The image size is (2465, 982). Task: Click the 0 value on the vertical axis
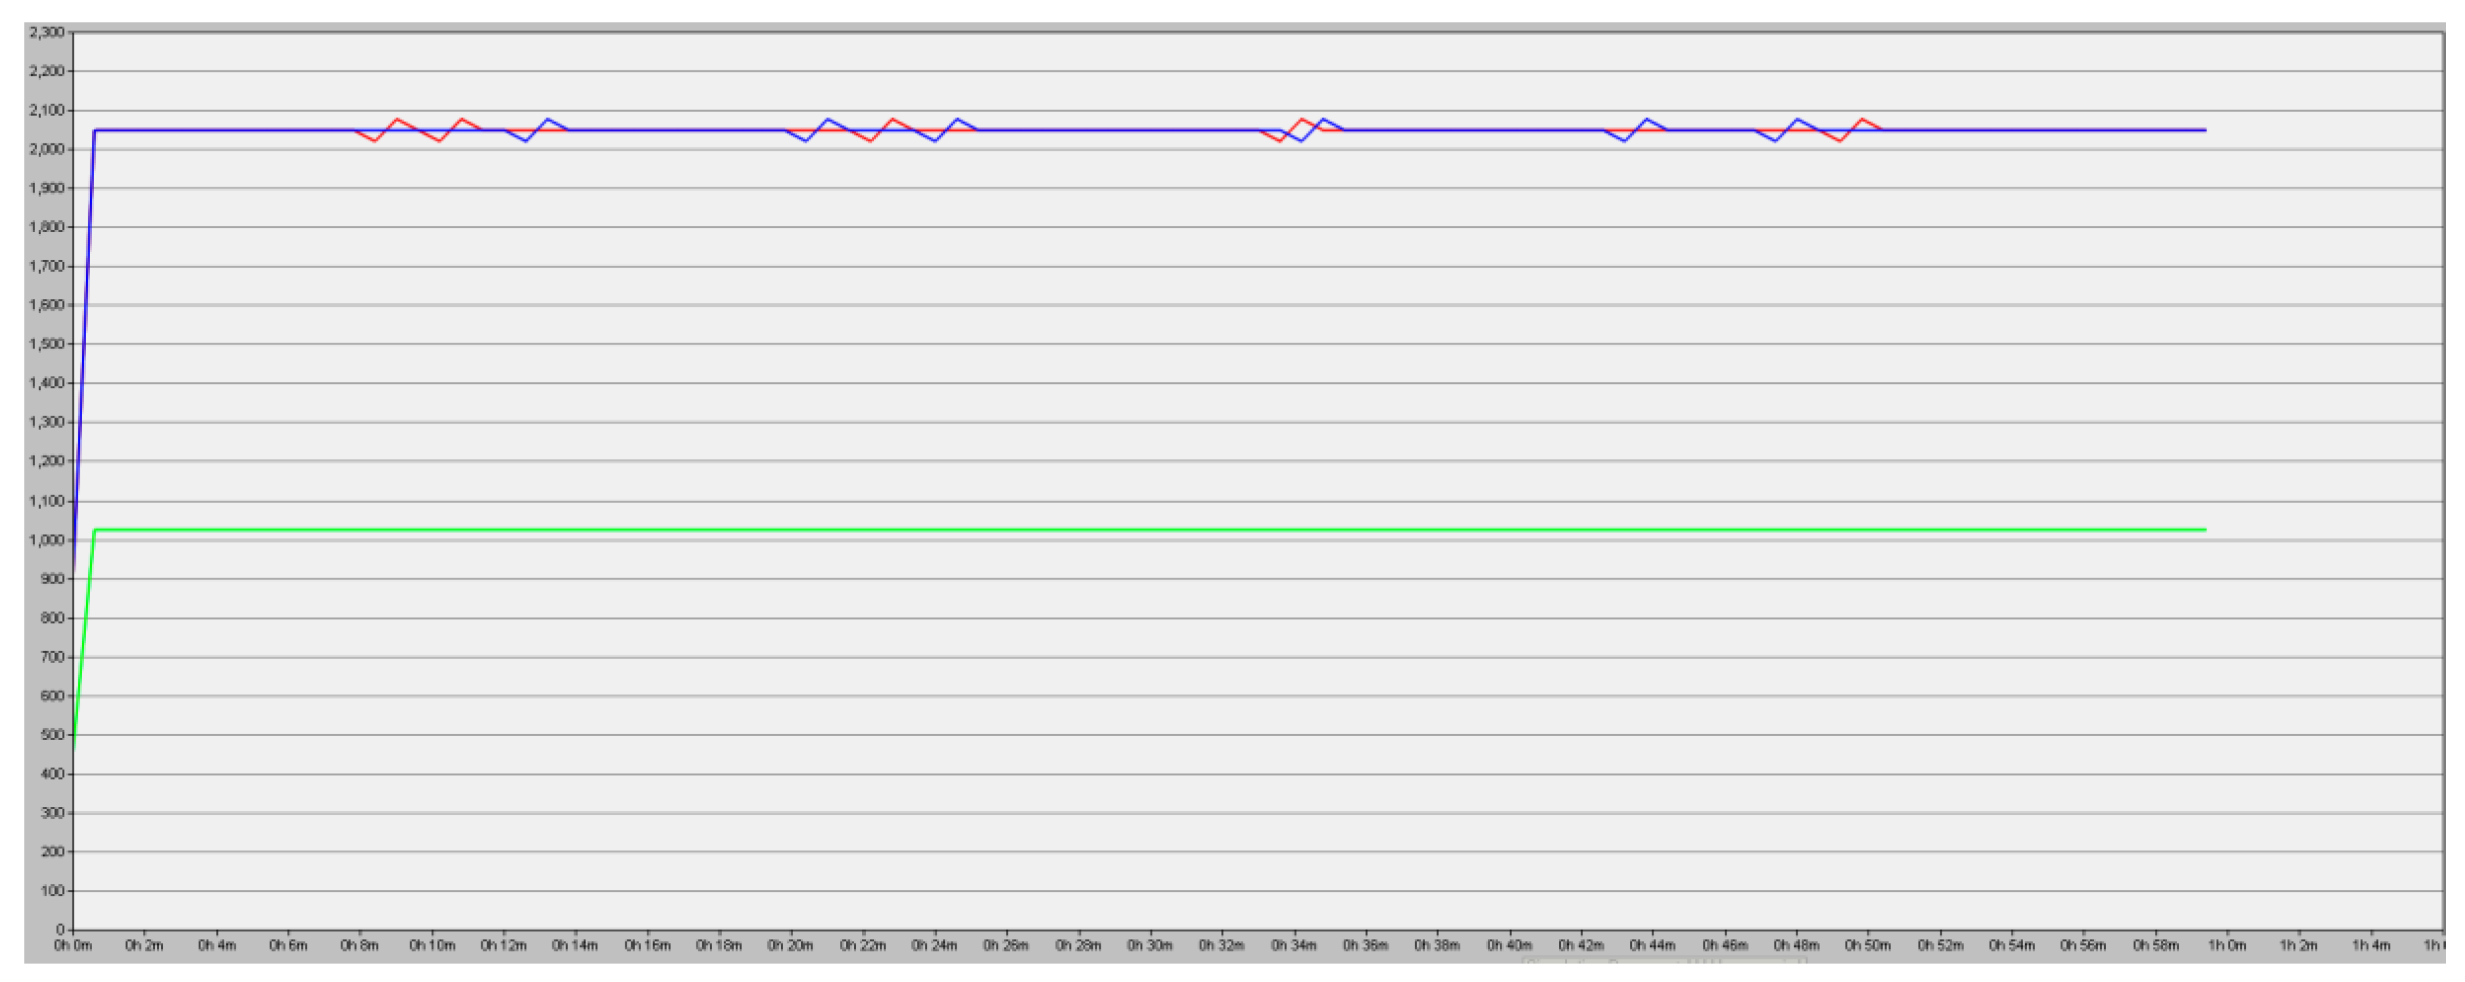pyautogui.click(x=59, y=929)
